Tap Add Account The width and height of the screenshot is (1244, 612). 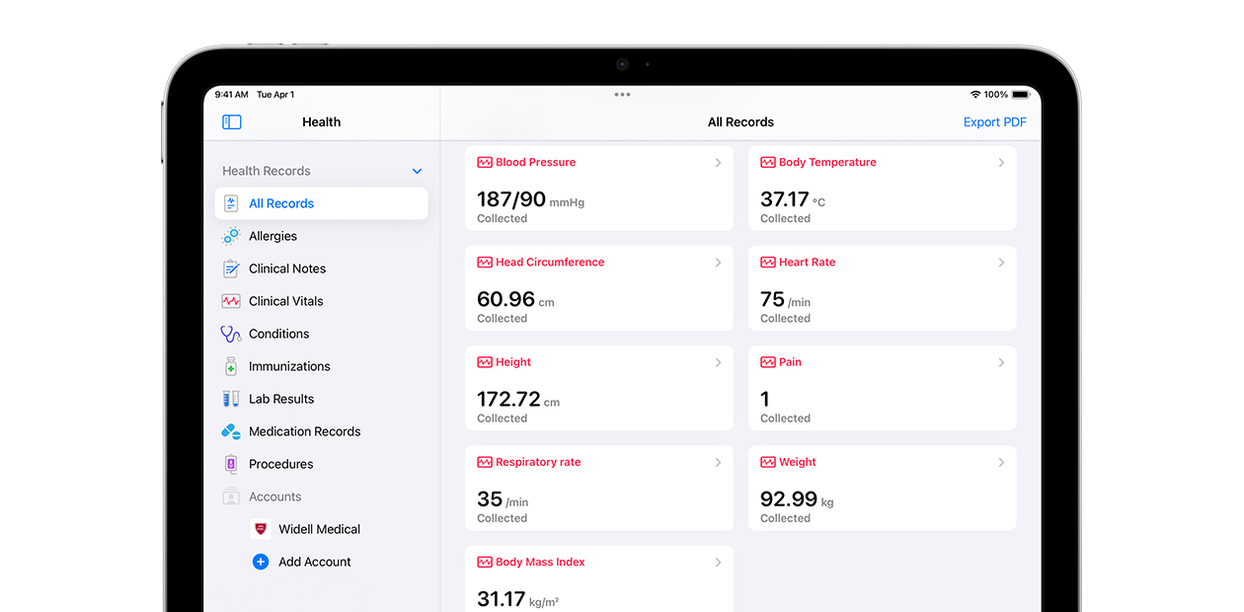(x=315, y=562)
